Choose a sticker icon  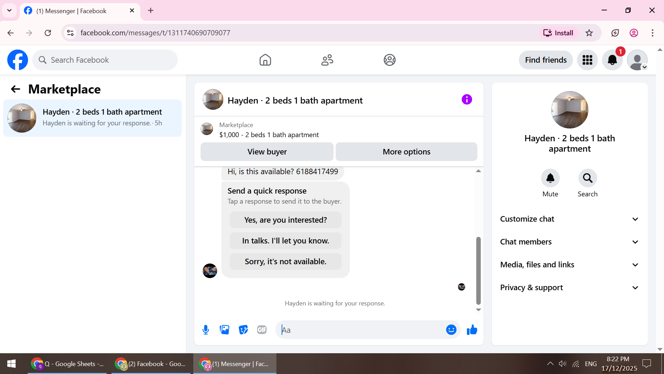(x=244, y=330)
